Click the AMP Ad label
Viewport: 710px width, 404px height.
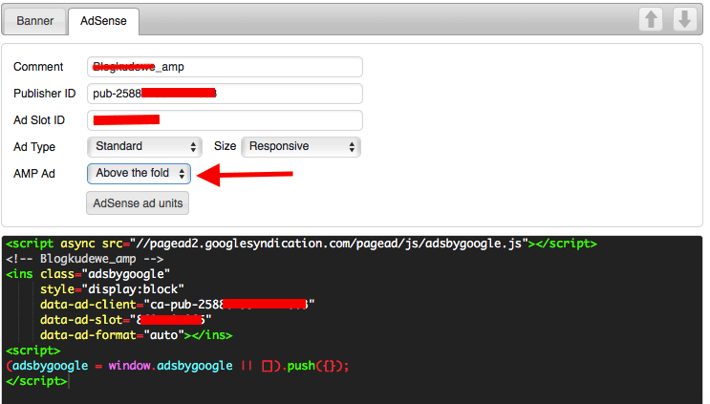click(34, 174)
